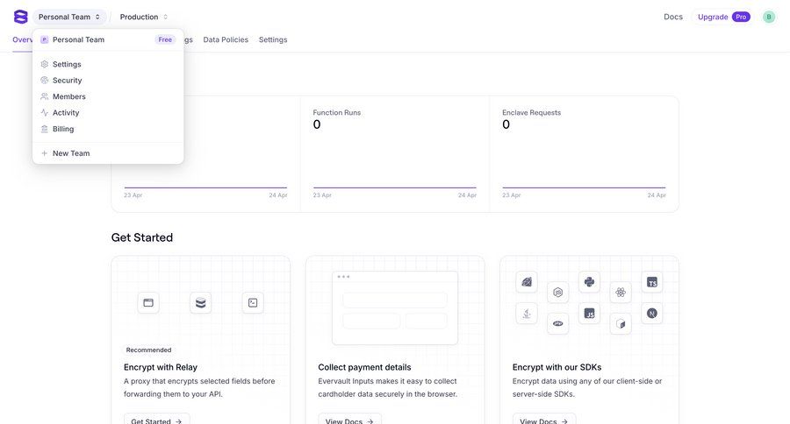The height and width of the screenshot is (424, 790).
Task: Click the Enclave Requests chart line
Action: (584, 187)
